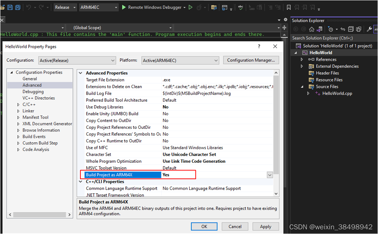Screen dimensions: 378x234
Task: Expand the Linker node arrow
Action: tap(18, 111)
